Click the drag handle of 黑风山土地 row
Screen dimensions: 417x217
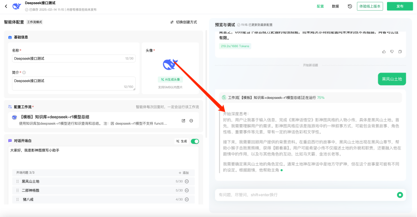coord(18,181)
